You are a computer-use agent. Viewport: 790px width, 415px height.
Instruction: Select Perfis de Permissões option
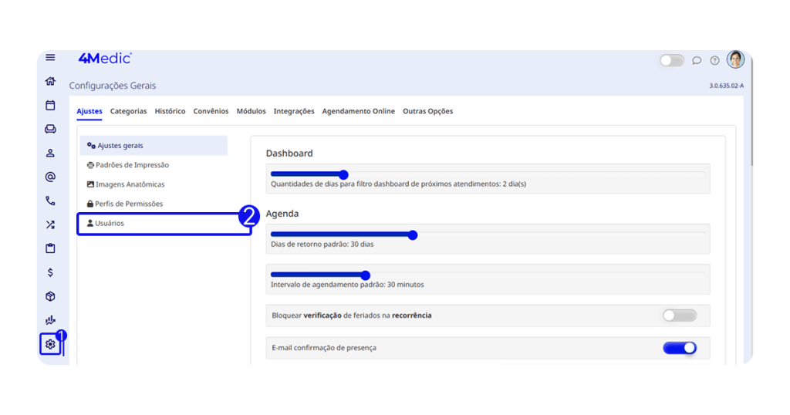click(129, 204)
